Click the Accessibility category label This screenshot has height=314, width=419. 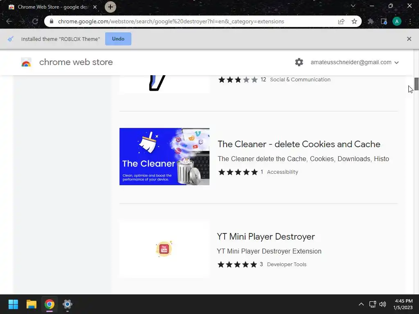(x=282, y=172)
